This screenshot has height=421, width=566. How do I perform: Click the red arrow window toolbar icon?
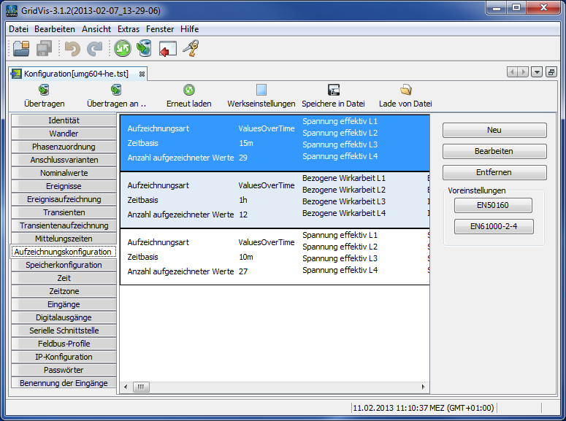click(168, 49)
